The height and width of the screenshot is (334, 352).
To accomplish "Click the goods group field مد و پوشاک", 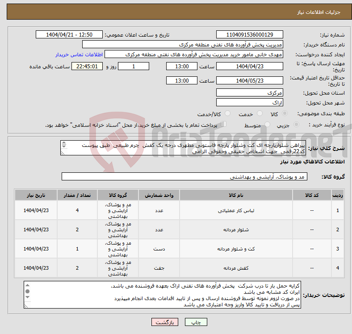I will point(184,177).
